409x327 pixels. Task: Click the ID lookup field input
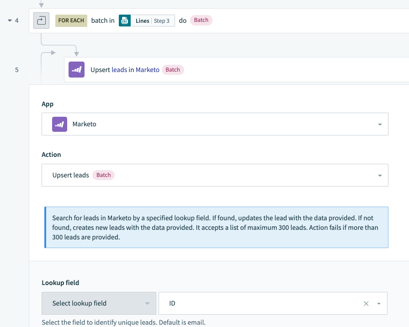pyautogui.click(x=273, y=303)
